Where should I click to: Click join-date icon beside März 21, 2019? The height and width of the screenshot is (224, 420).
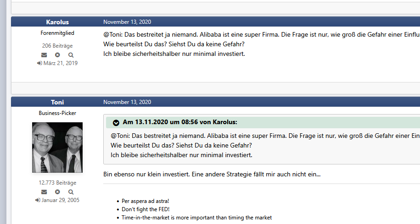pyautogui.click(x=39, y=63)
